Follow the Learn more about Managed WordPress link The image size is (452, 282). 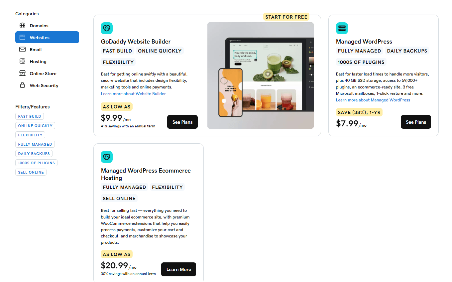(373, 100)
